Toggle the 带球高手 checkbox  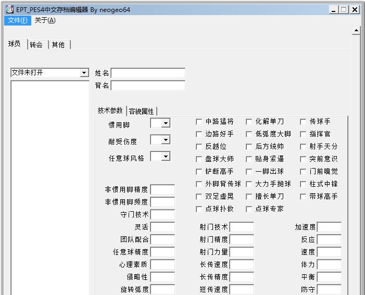[303, 197]
